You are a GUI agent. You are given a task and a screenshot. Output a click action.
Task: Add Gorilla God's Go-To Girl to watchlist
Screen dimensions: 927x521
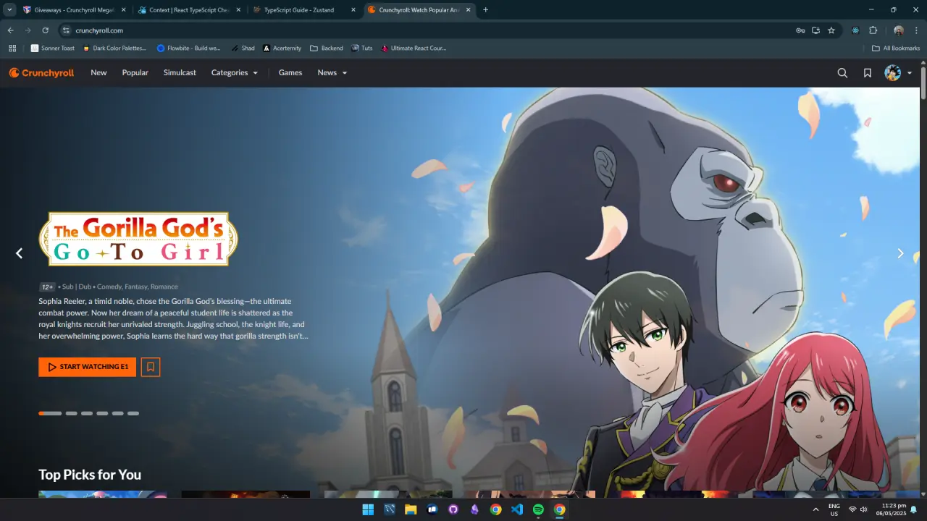pos(151,367)
